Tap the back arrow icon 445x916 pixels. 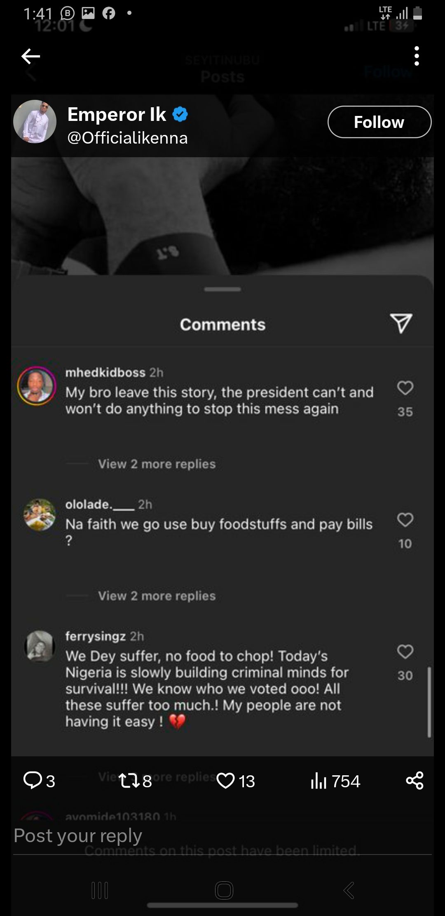pos(31,56)
